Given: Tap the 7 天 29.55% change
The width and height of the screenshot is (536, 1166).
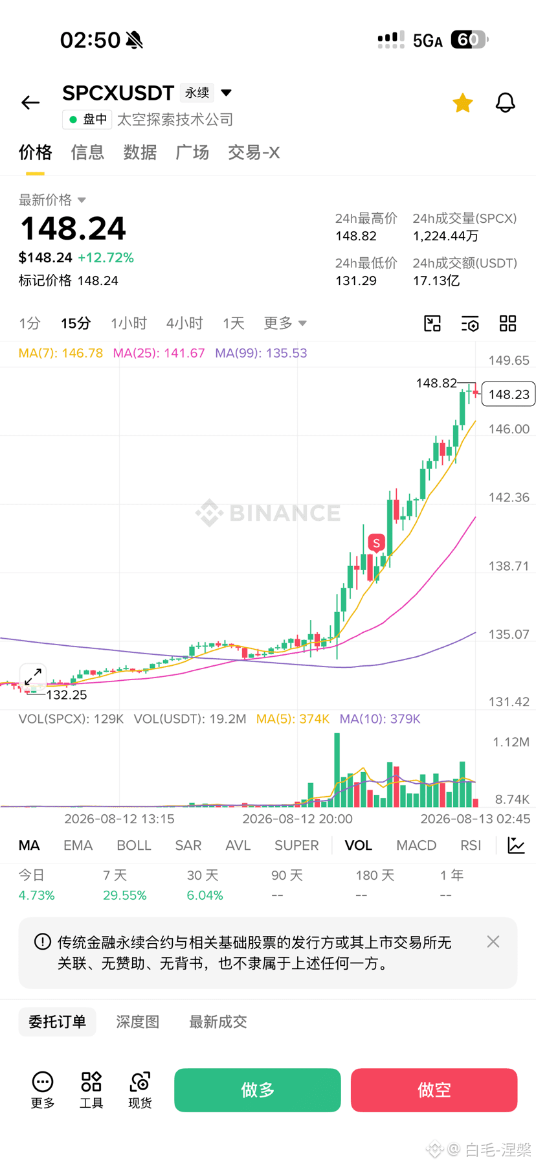Looking at the screenshot, I should 124,885.
